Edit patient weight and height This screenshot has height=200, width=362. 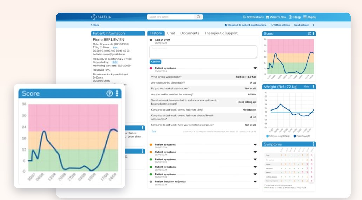pos(115,47)
